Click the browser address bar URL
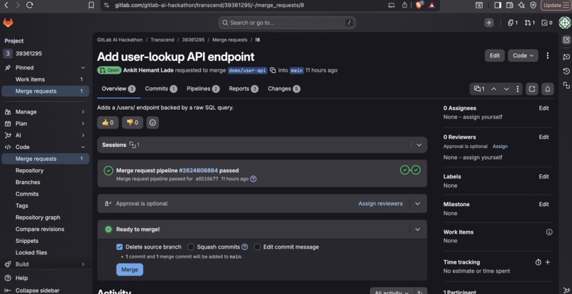 pyautogui.click(x=209, y=5)
